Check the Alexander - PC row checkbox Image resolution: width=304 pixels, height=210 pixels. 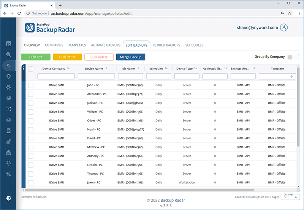[31, 94]
